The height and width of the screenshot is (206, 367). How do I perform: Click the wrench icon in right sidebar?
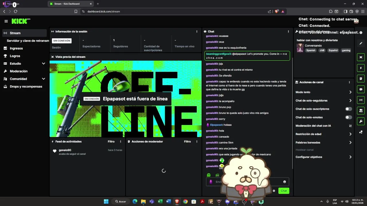click(x=361, y=121)
